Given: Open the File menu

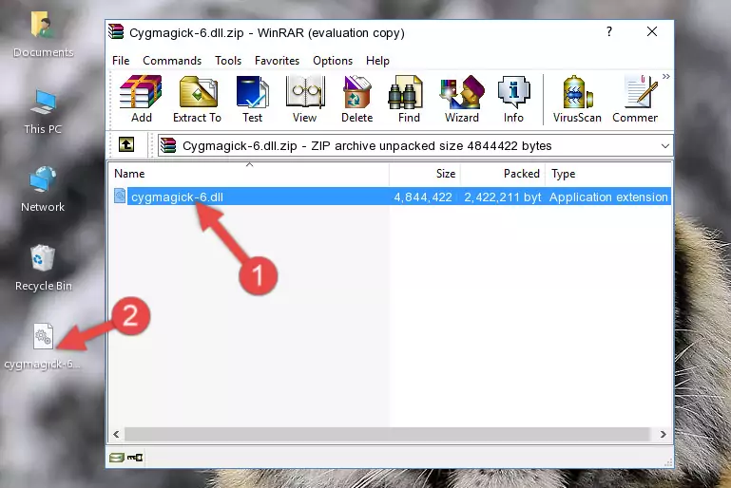Looking at the screenshot, I should [121, 61].
